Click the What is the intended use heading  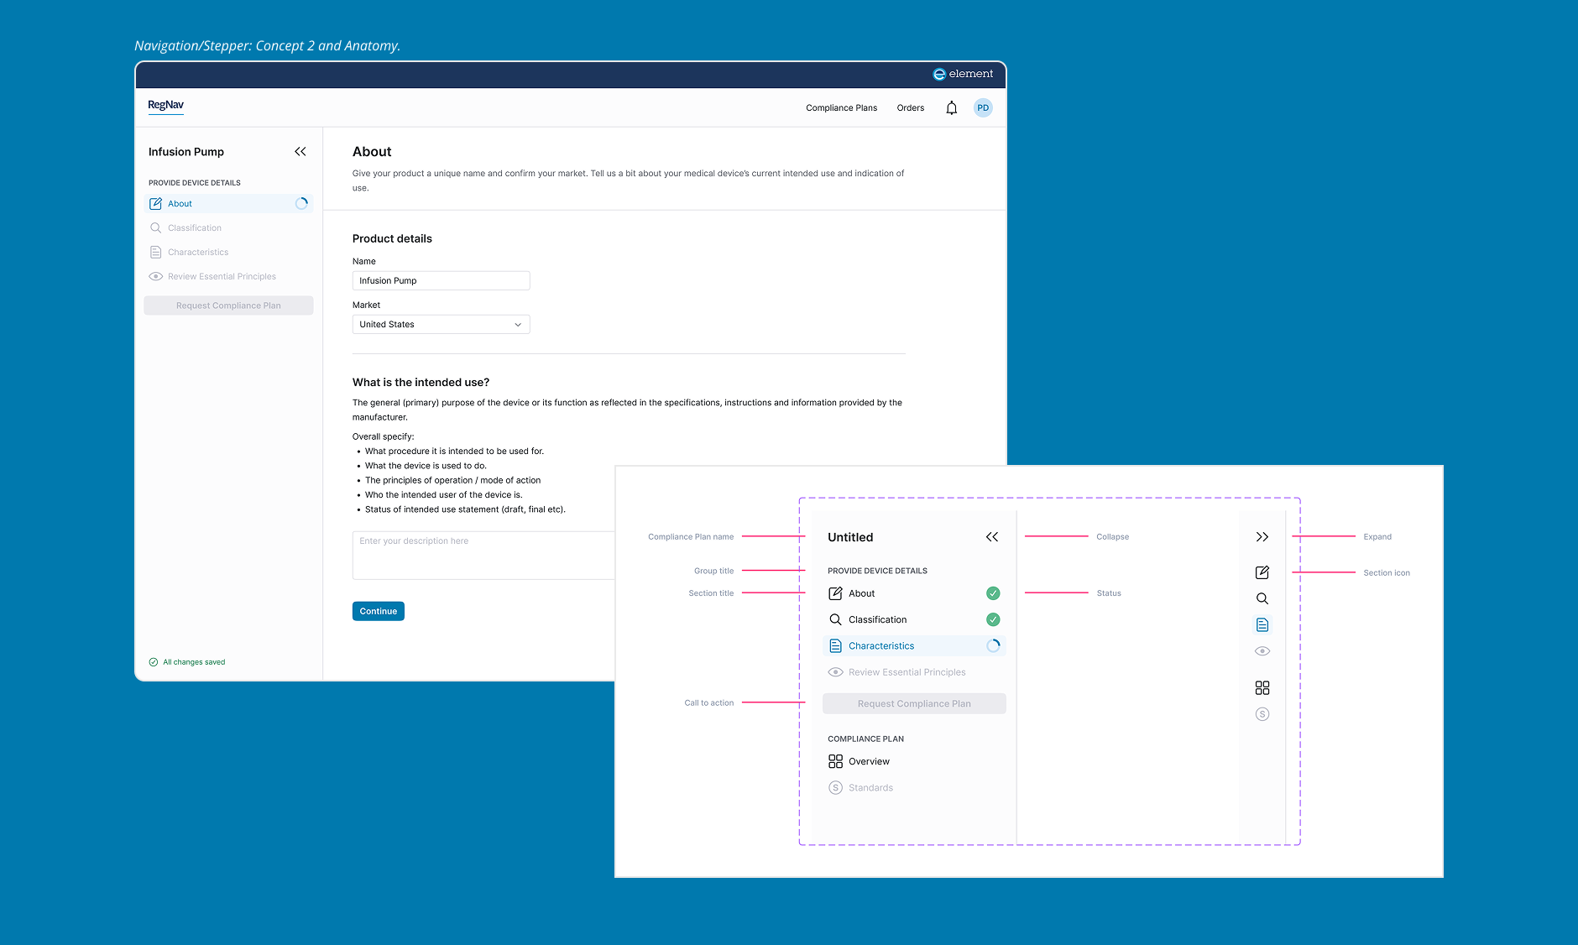(421, 383)
